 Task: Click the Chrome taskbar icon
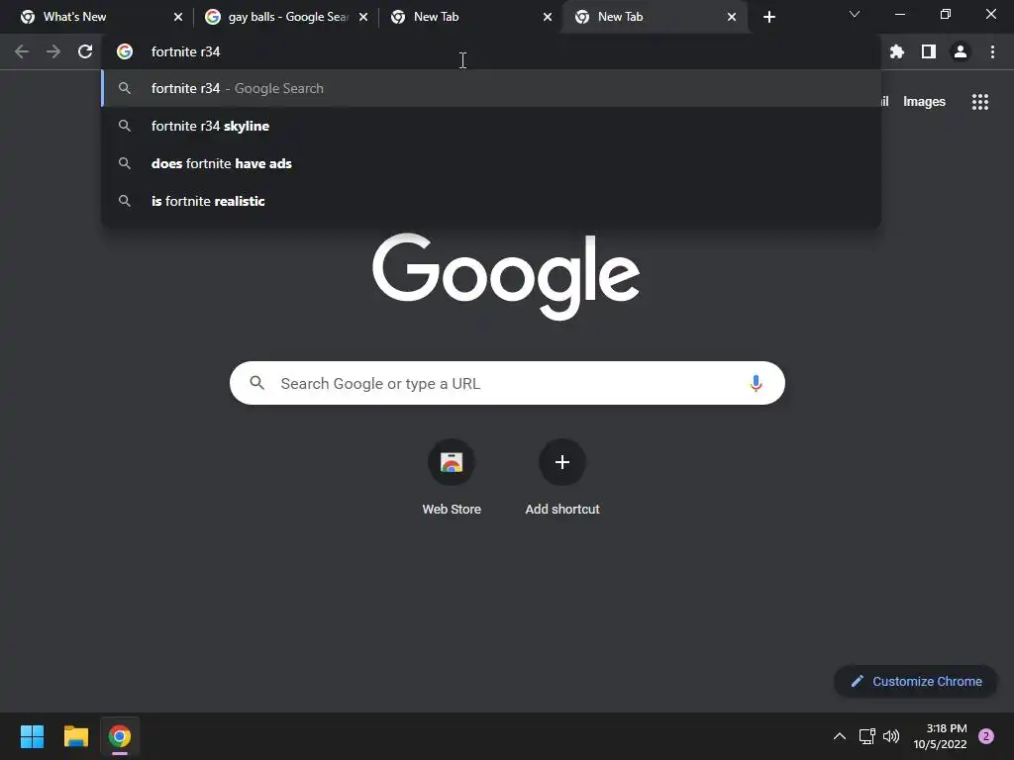pyautogui.click(x=120, y=736)
